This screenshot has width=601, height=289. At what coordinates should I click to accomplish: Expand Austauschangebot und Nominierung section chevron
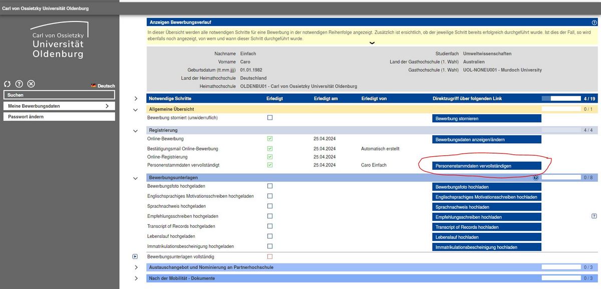point(136,267)
